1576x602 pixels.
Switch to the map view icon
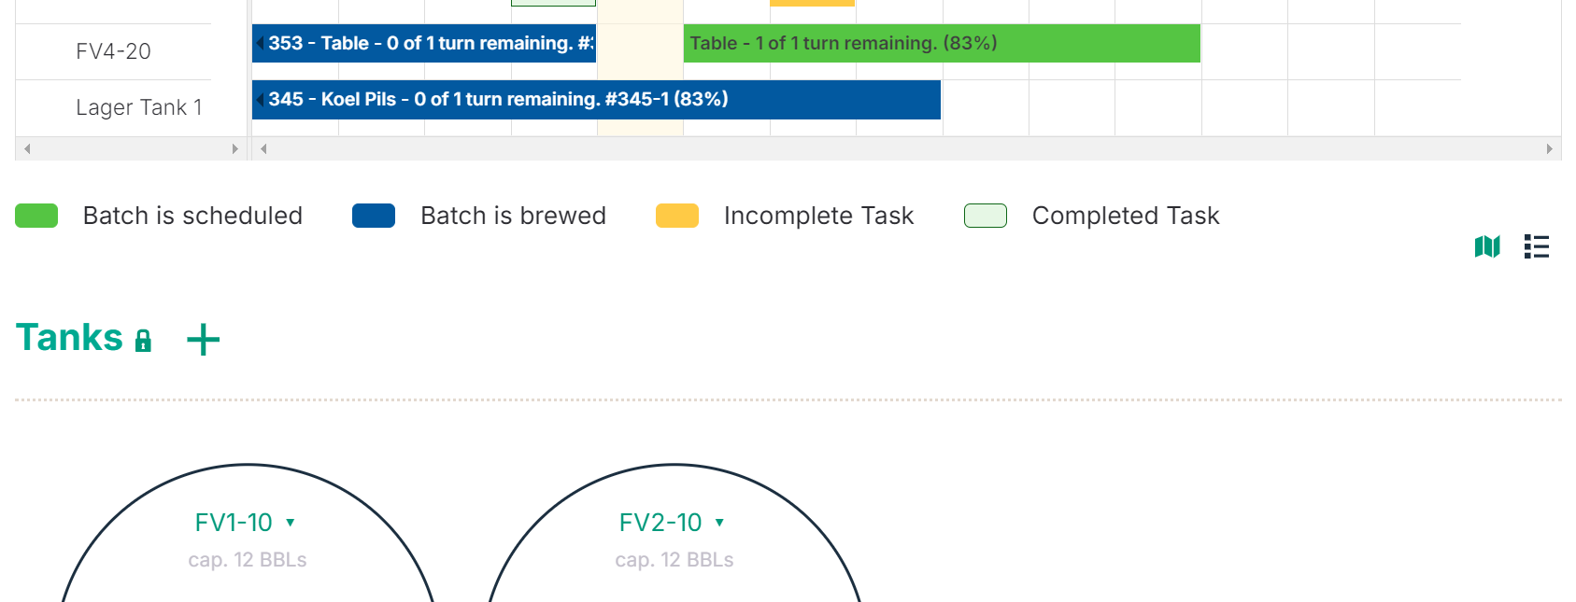pyautogui.click(x=1487, y=246)
